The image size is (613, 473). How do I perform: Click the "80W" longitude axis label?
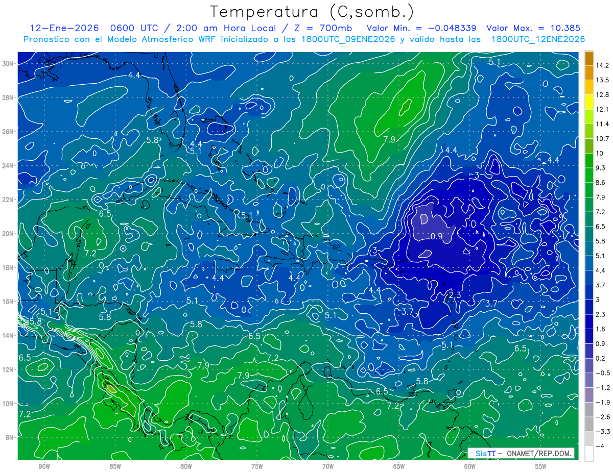coord(186,466)
